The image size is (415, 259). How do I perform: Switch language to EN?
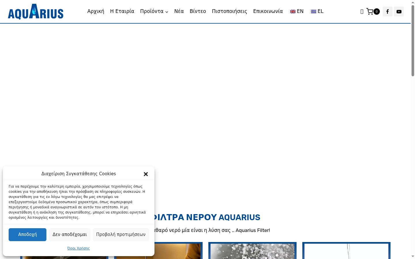297,11
